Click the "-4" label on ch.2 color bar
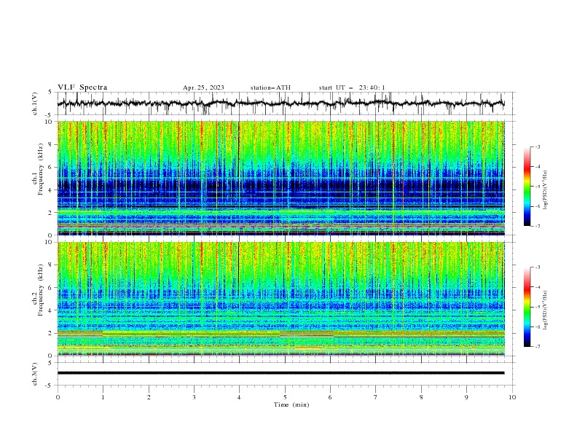This screenshot has height=446, width=577. tap(537, 287)
